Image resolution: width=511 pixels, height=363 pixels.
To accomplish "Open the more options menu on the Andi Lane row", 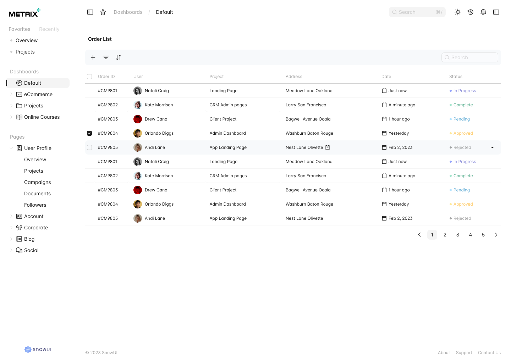I will [x=492, y=147].
